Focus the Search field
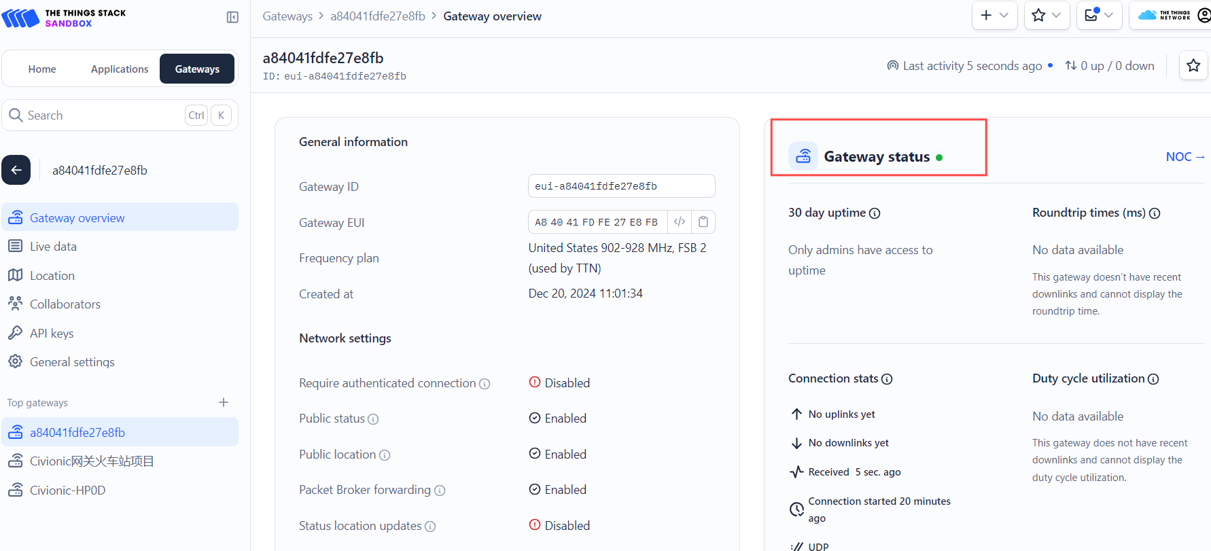Image resolution: width=1211 pixels, height=551 pixels. [120, 115]
